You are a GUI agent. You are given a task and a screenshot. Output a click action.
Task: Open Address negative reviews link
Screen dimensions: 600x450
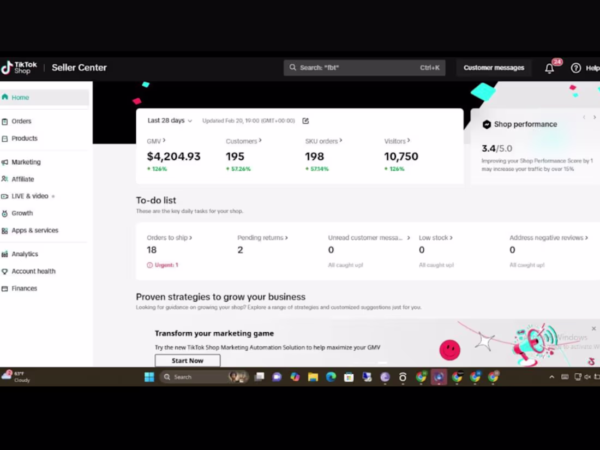[548, 237]
